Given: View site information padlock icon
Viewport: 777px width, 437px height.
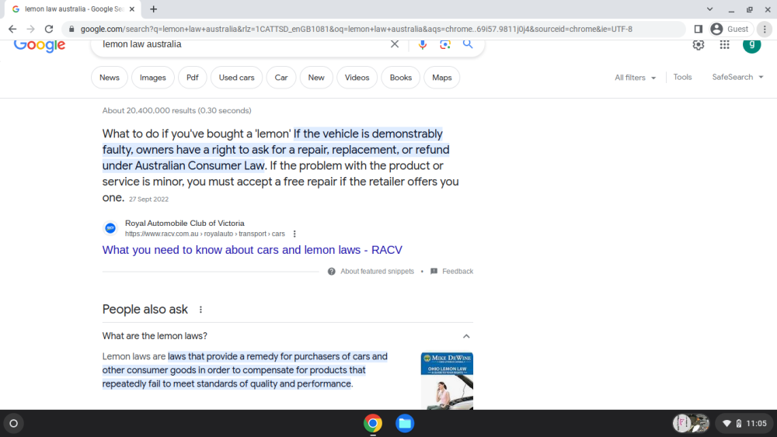Looking at the screenshot, I should pyautogui.click(x=71, y=29).
